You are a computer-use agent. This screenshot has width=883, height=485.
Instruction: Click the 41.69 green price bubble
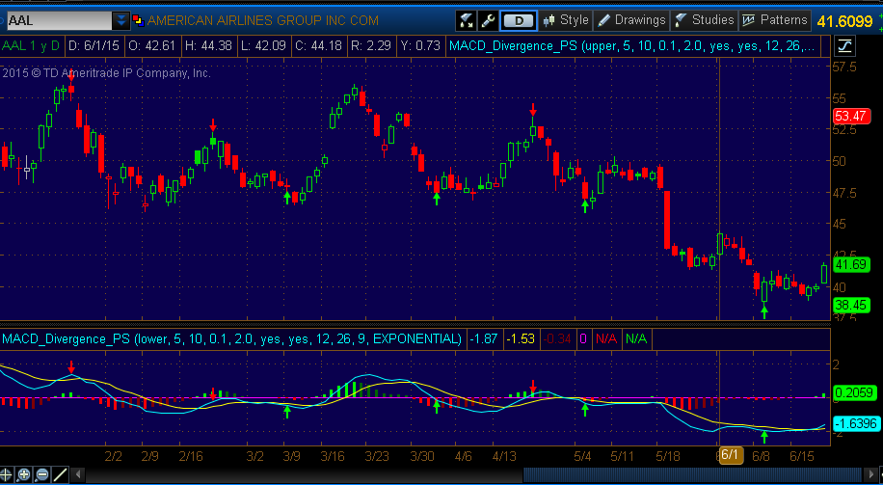[851, 264]
